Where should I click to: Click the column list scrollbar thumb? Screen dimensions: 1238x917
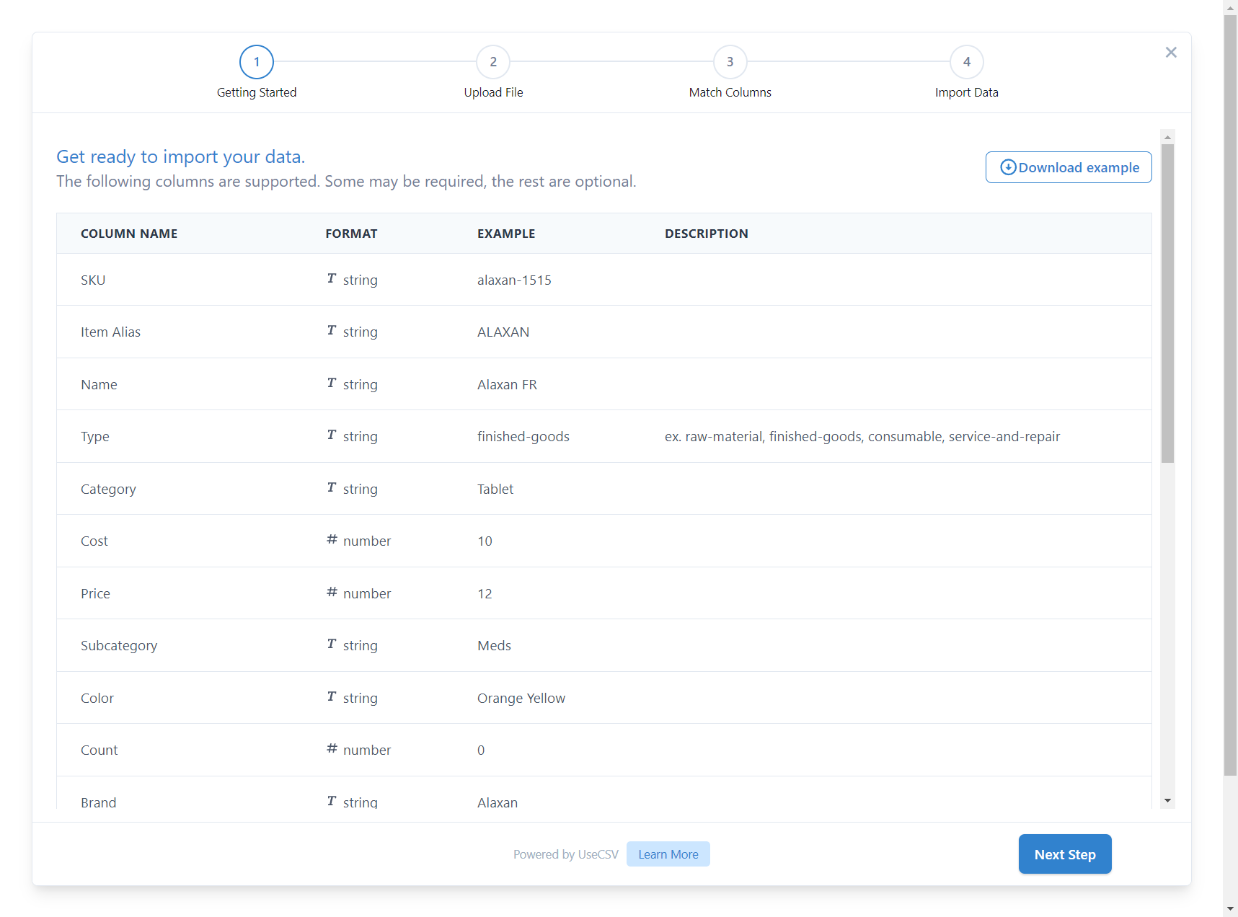[x=1167, y=303]
